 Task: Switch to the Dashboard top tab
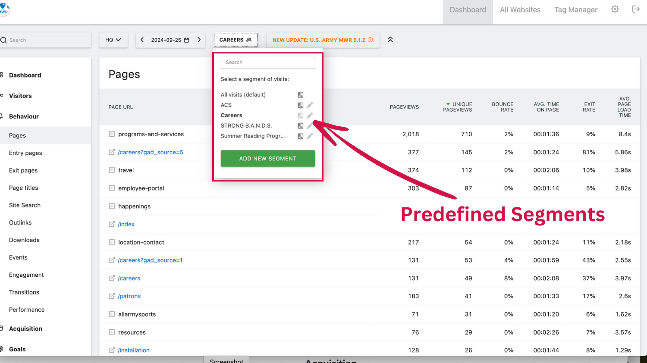[x=468, y=10]
